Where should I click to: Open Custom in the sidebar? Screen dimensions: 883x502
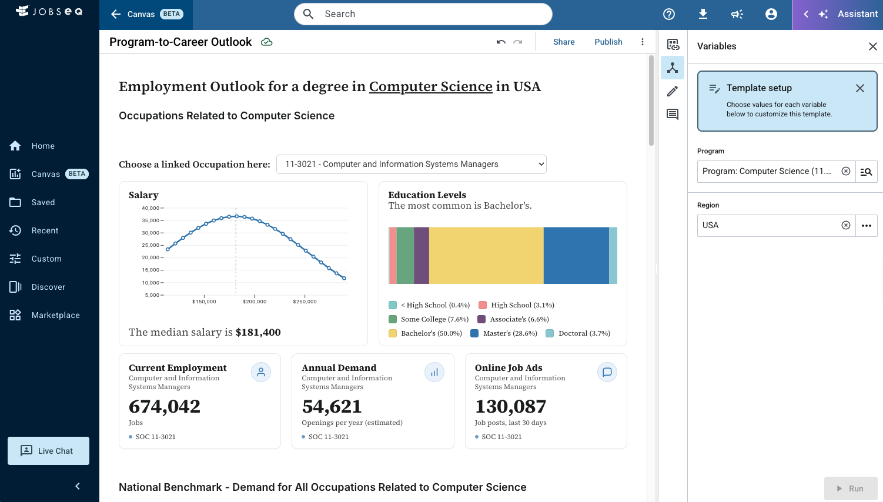point(49,259)
